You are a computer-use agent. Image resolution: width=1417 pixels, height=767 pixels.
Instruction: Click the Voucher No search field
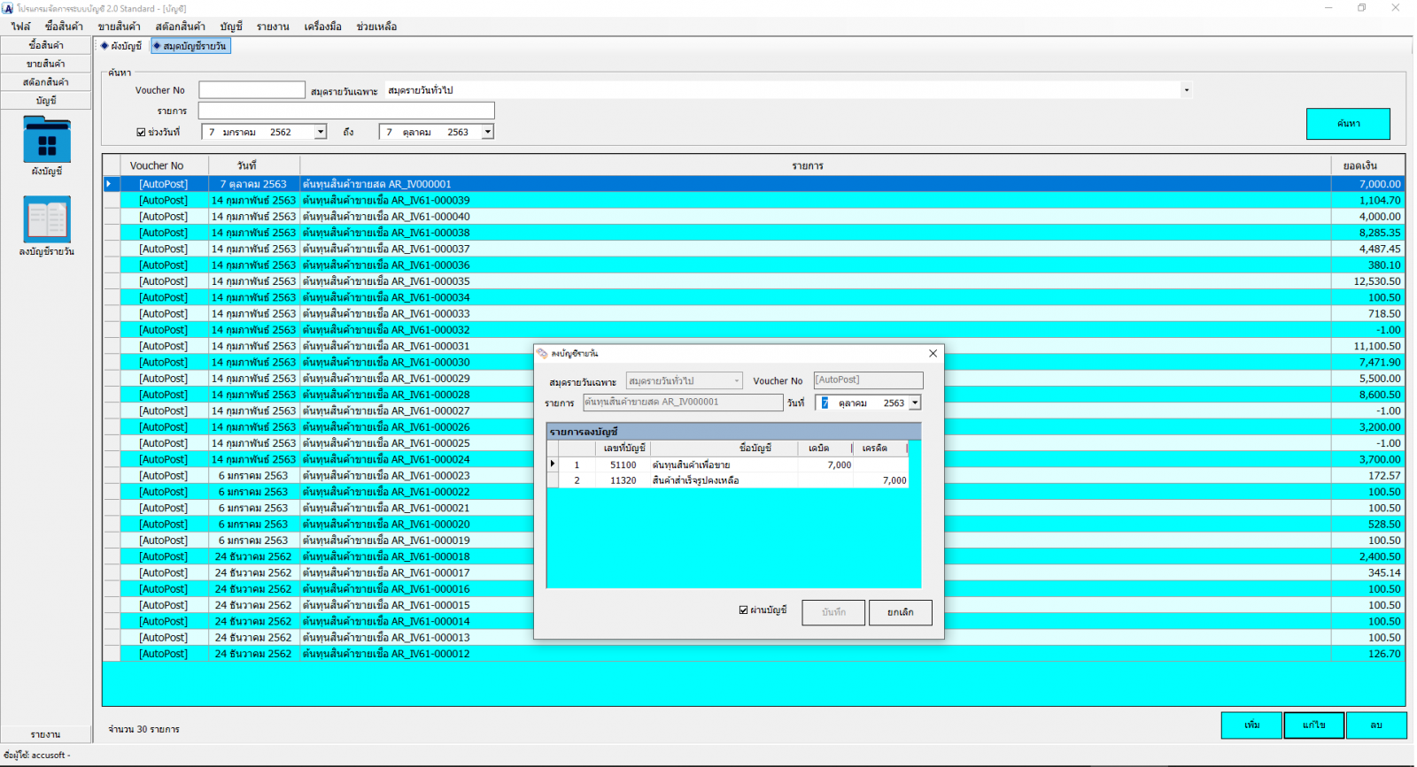point(252,90)
